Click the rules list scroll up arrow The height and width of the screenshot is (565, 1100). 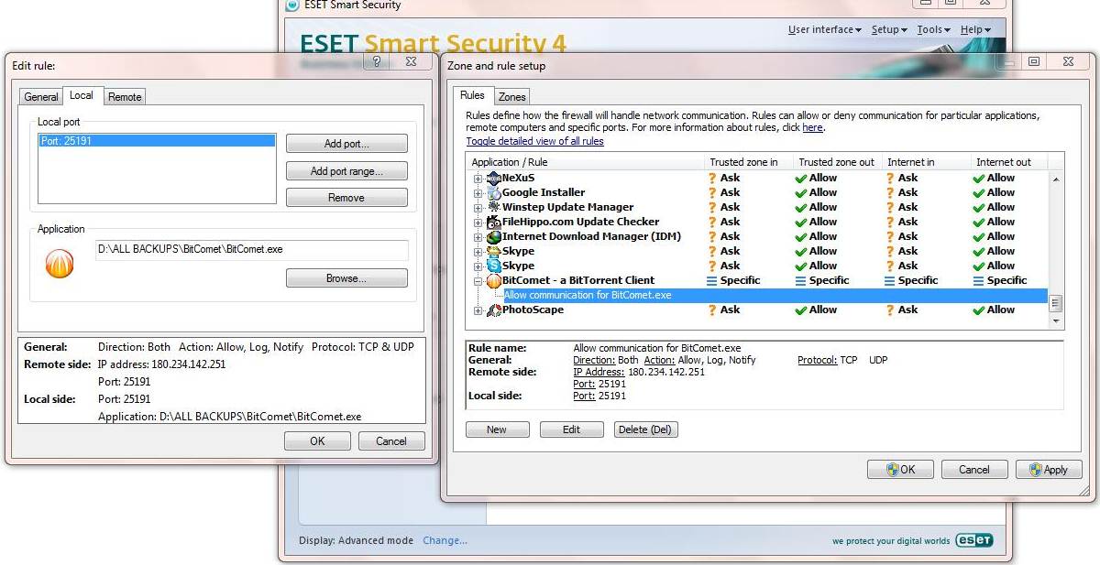[1055, 179]
